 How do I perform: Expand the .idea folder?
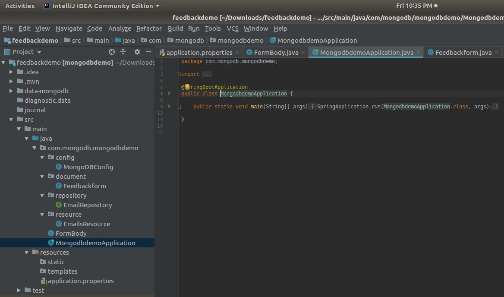coord(11,72)
